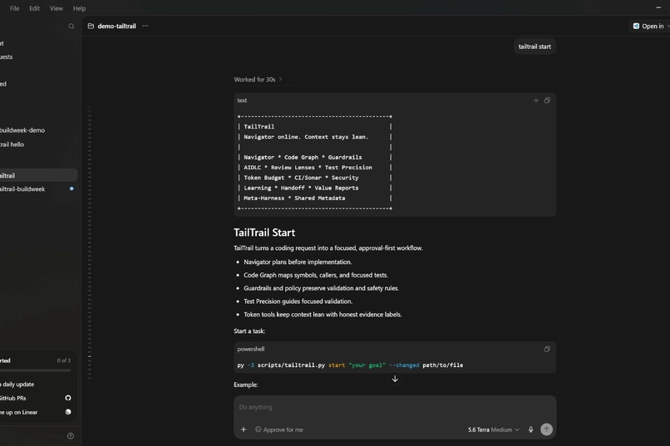Click the powershell command line text
The height and width of the screenshot is (446, 670).
[x=350, y=365]
